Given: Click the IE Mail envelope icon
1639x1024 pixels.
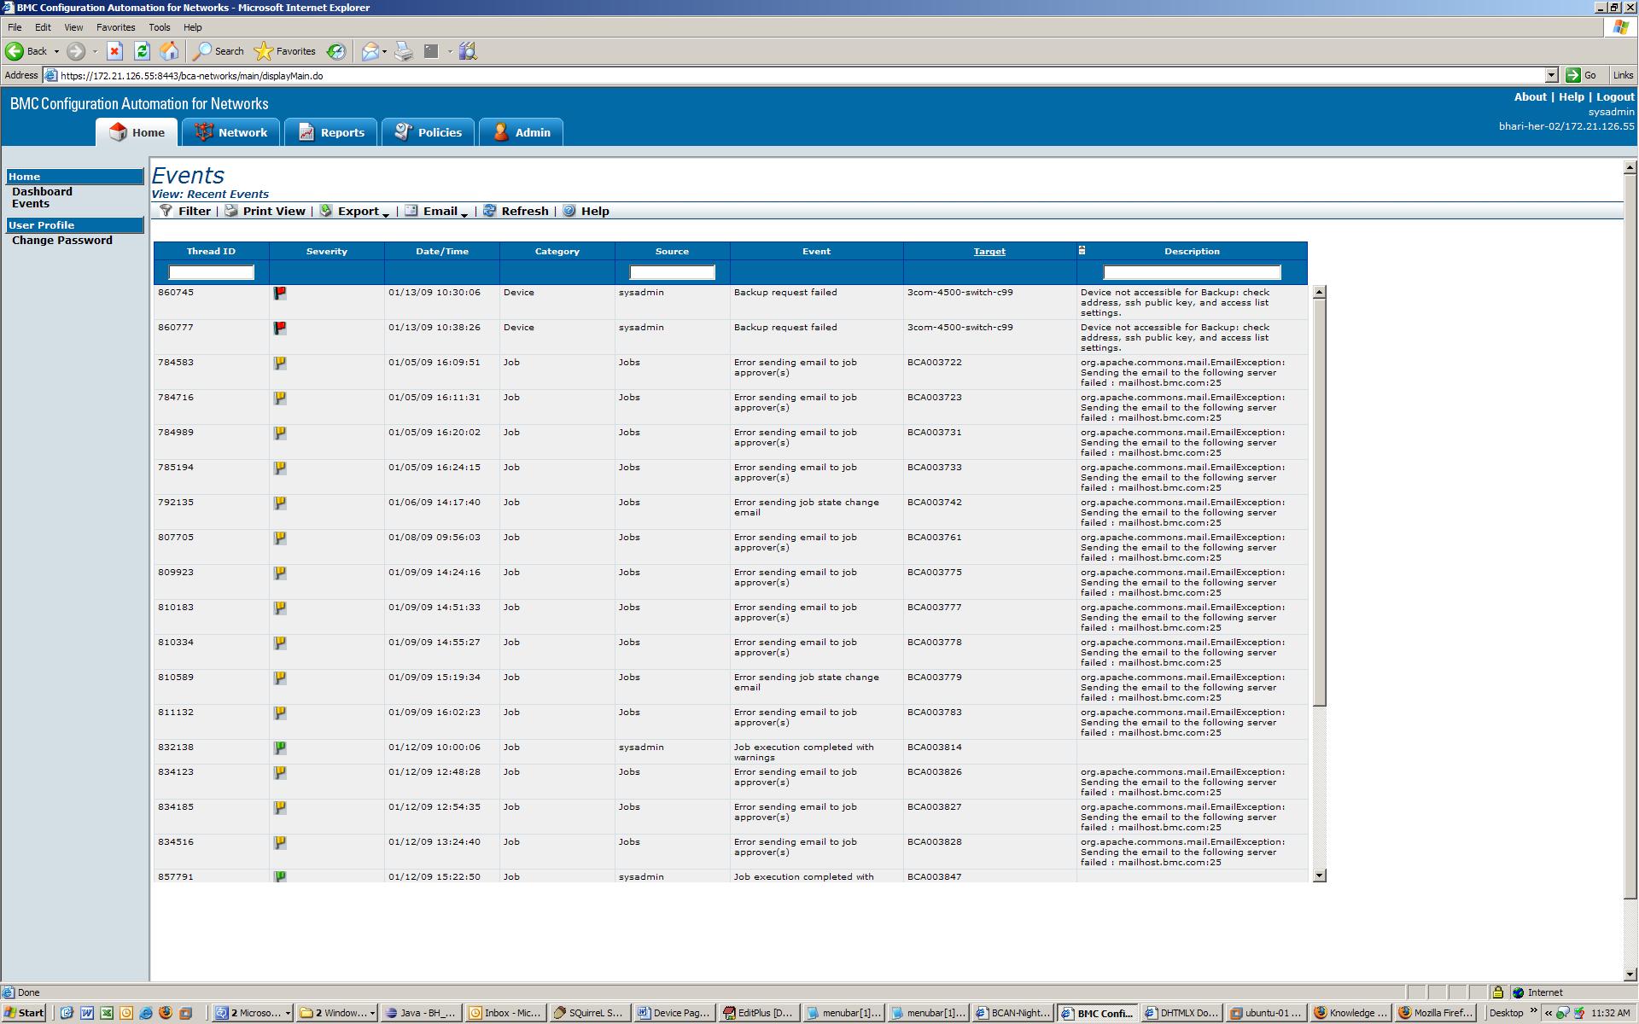Looking at the screenshot, I should [370, 51].
